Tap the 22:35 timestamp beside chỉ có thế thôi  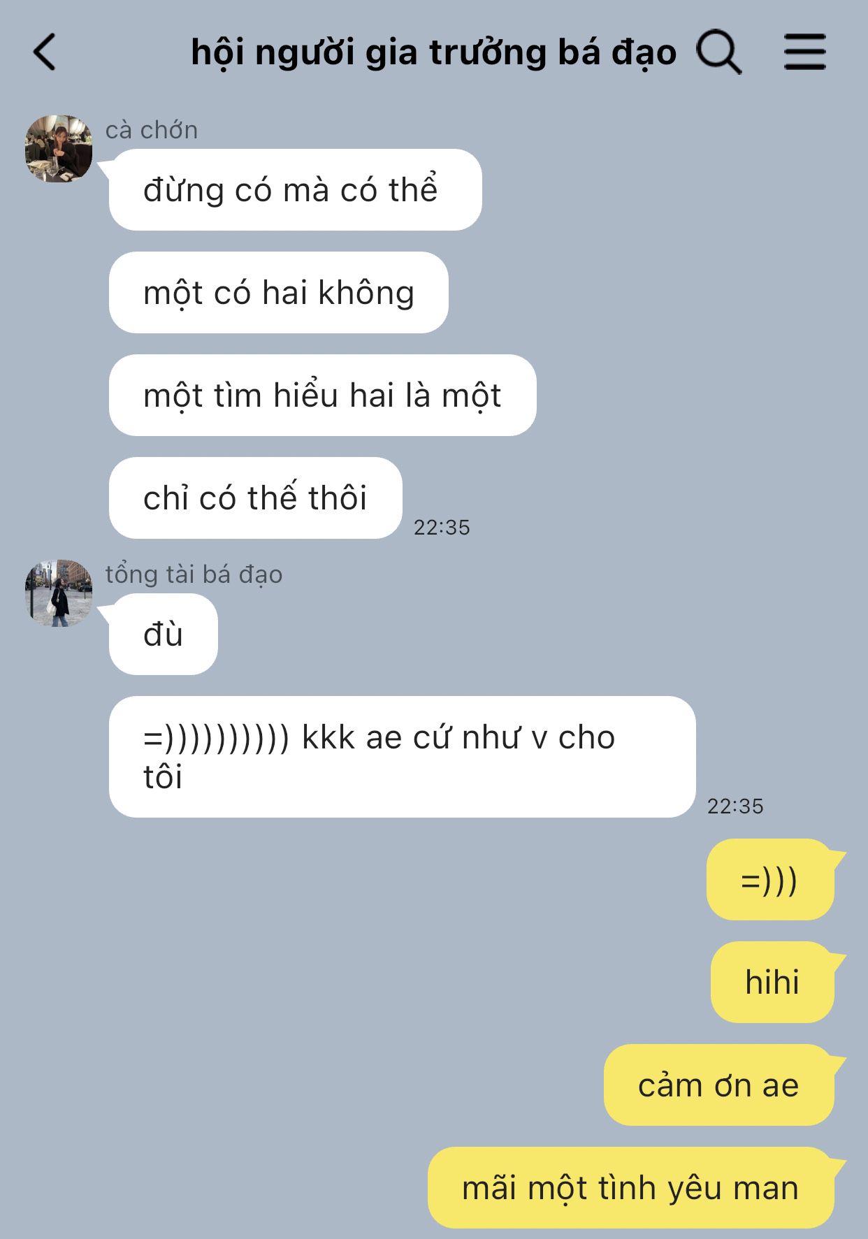click(x=442, y=527)
